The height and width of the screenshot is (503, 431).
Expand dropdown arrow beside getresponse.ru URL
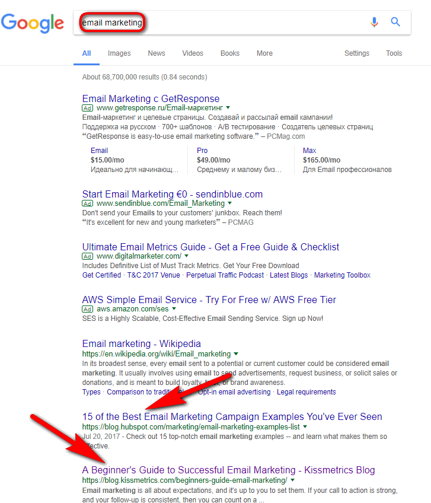(228, 108)
